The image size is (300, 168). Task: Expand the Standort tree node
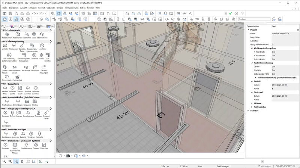coord(248,111)
